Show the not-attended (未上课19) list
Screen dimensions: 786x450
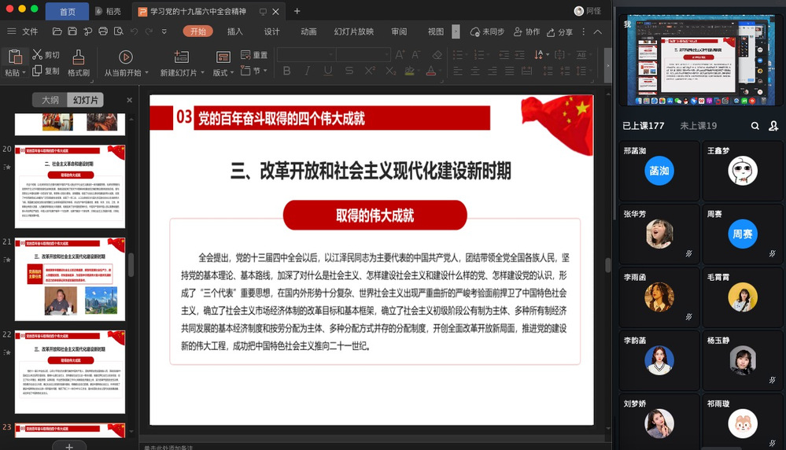coord(698,126)
